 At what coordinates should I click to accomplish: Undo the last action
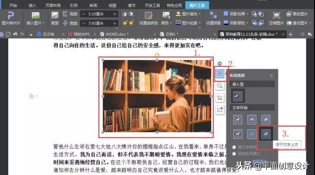(15, 34)
